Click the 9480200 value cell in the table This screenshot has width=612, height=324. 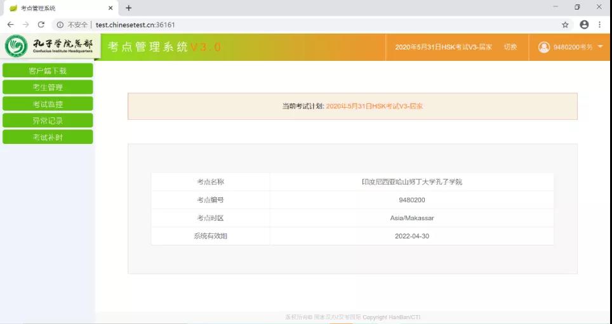pos(412,200)
